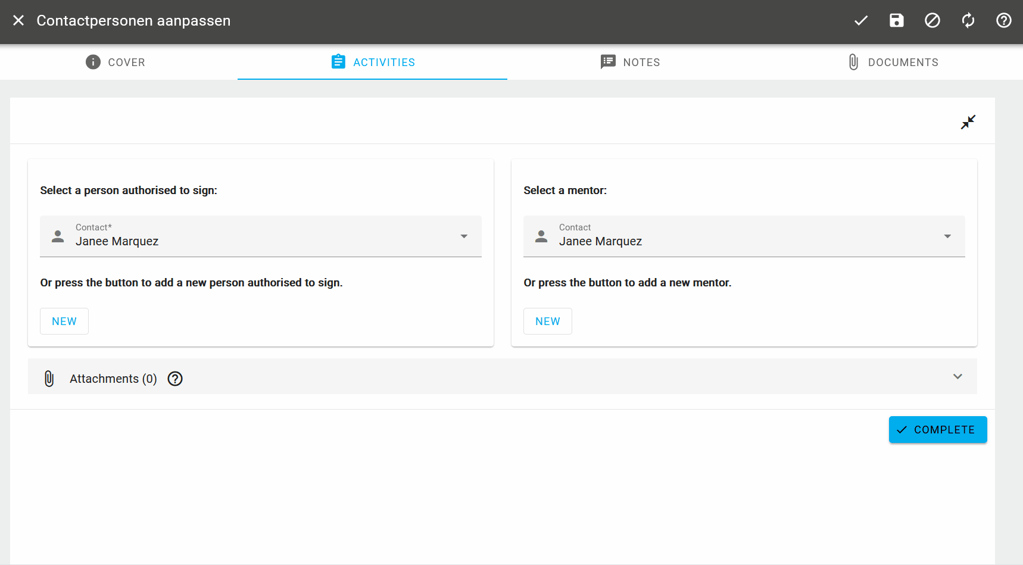Open the help icon at top right
1023x565 pixels.
pyautogui.click(x=1003, y=20)
